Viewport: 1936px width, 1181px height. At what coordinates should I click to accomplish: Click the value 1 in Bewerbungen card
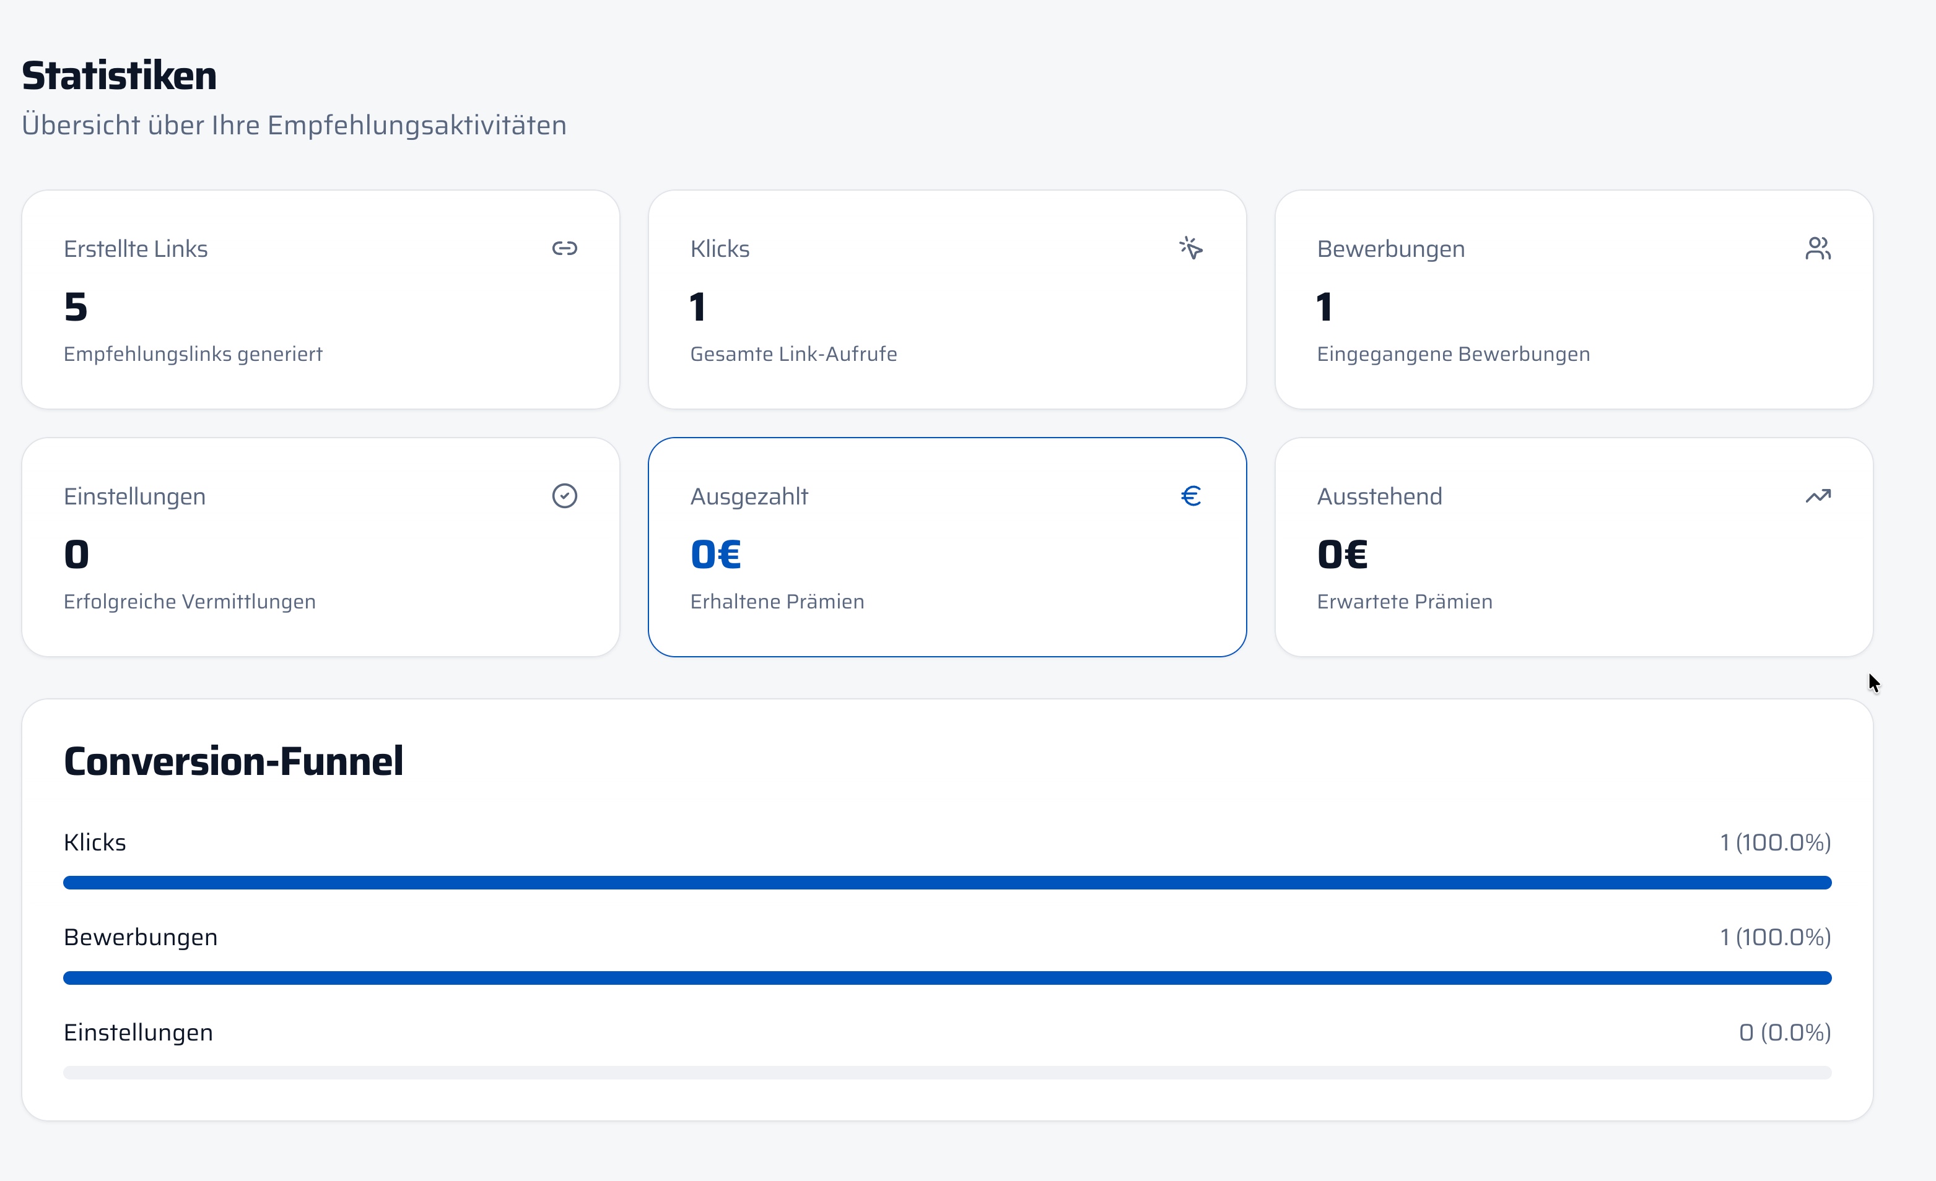pos(1325,307)
